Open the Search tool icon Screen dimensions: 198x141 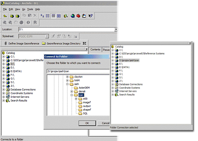(x=66, y=16)
